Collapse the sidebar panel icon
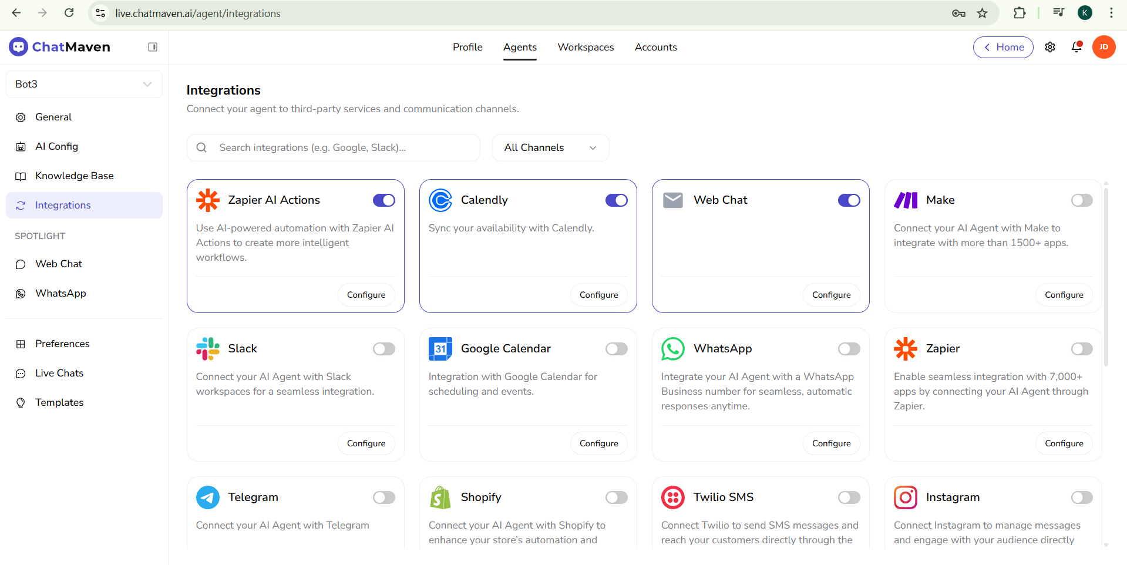The height and width of the screenshot is (565, 1127). [x=153, y=47]
